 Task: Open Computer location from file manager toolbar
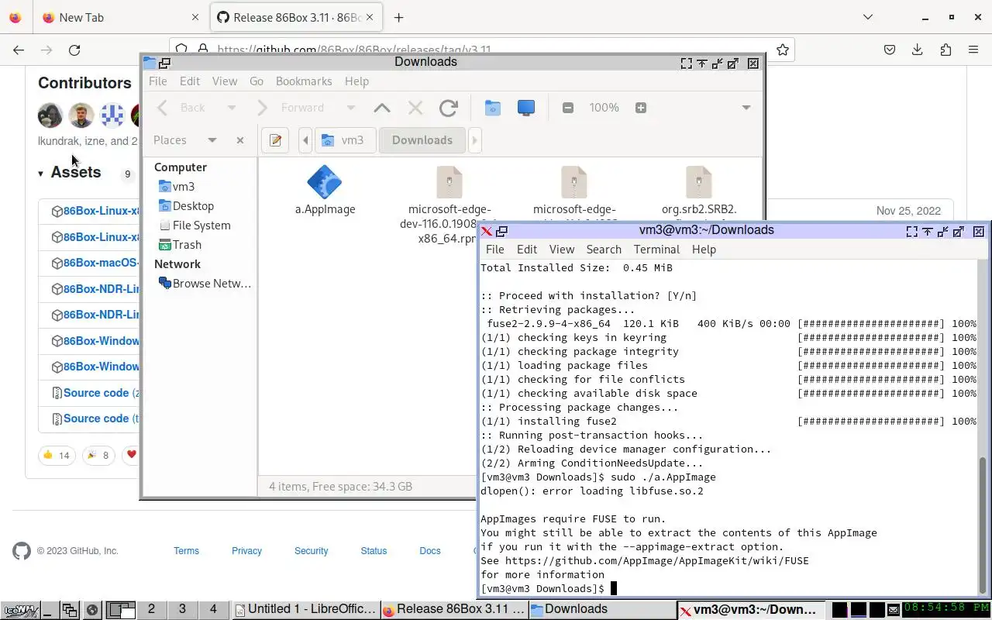[x=526, y=108]
